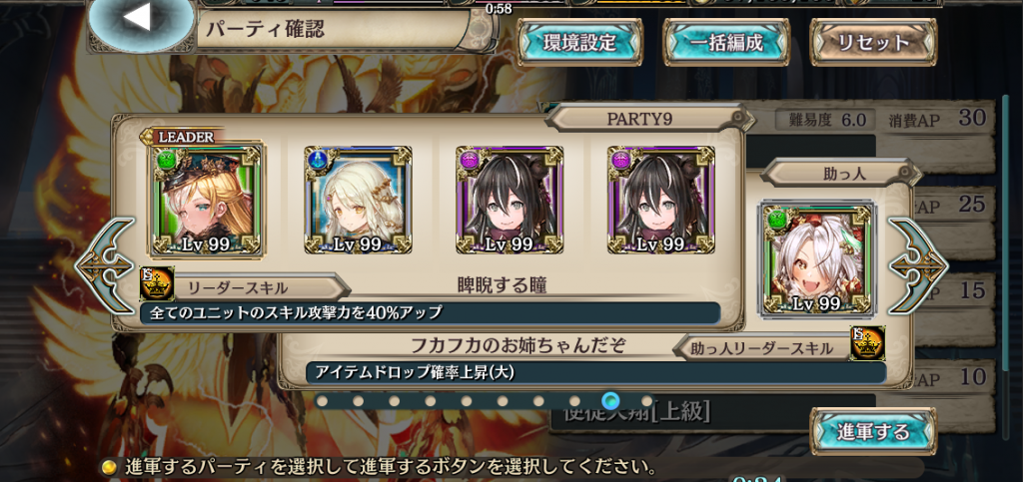This screenshot has height=482, width=1023.
Task: Select the white-haired second party member portrait
Action: pyautogui.click(x=359, y=200)
